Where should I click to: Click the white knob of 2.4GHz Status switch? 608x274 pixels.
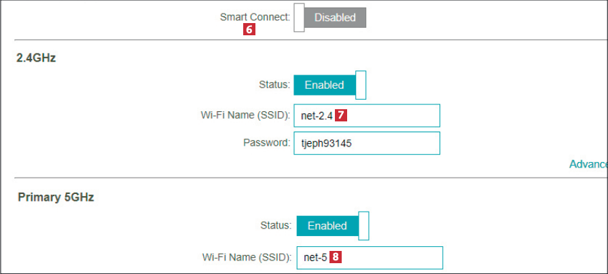coord(361,85)
